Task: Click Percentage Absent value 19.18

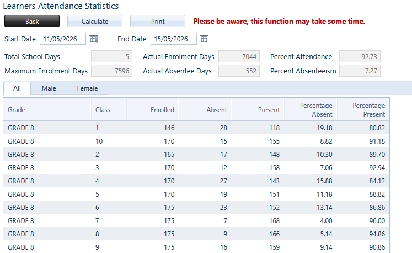Action: click(324, 128)
